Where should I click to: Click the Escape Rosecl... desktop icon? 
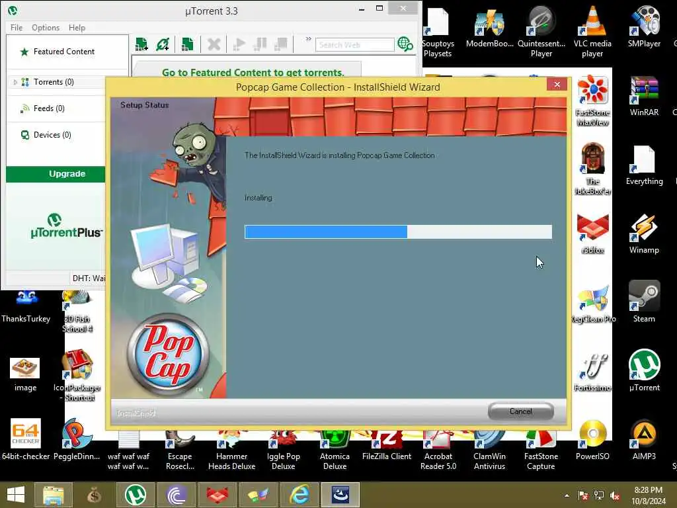(x=180, y=449)
